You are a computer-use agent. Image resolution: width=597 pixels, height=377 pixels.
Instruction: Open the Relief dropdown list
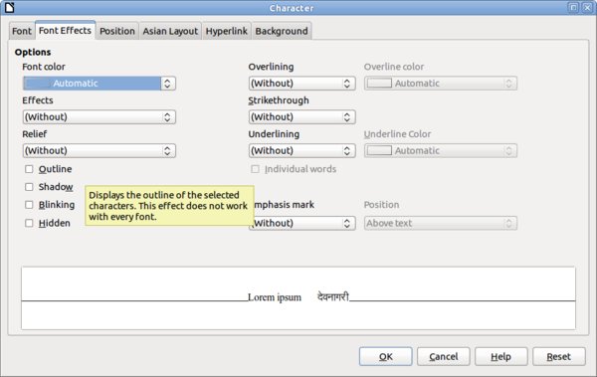click(x=99, y=151)
